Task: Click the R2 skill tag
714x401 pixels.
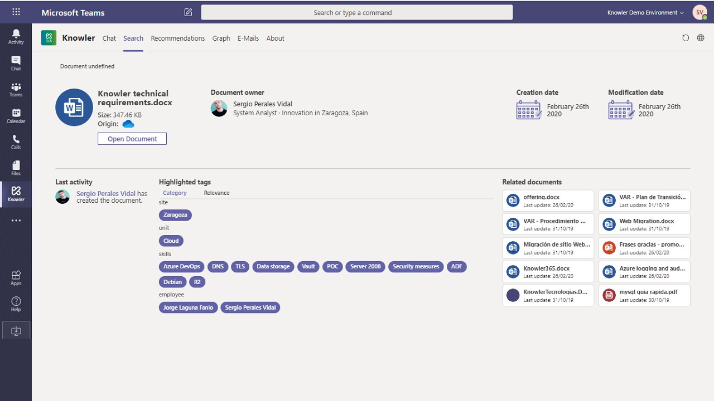Action: 197,282
